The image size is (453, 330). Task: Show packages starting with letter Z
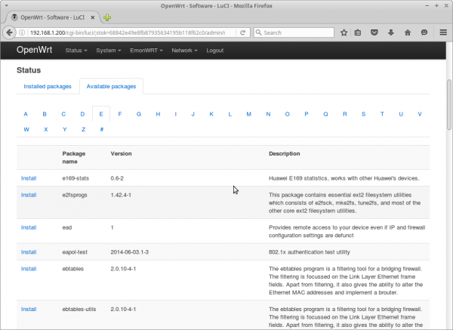point(84,129)
